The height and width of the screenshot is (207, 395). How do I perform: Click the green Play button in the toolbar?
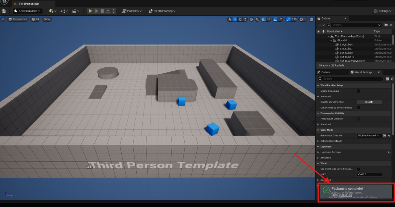click(90, 11)
